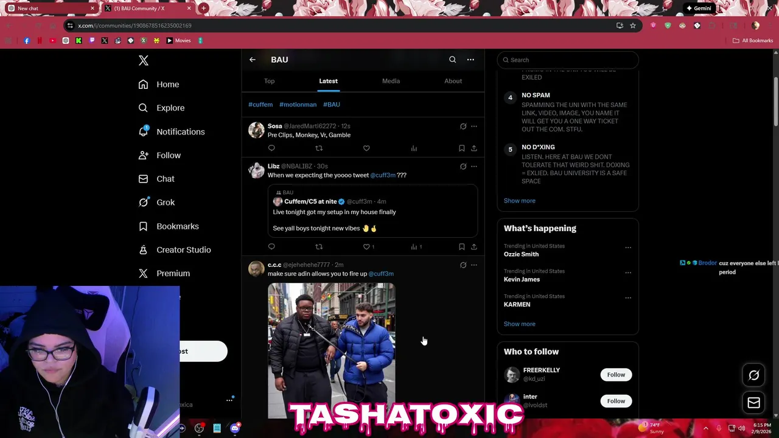779x438 pixels.
Task: Go back using BAU header arrow
Action: [x=253, y=60]
